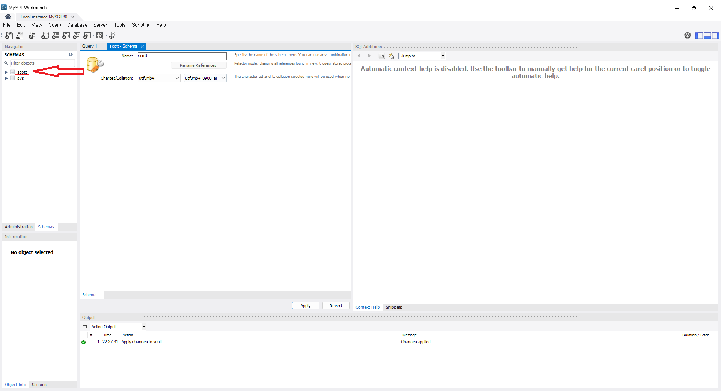Click the Apply button

pos(306,306)
